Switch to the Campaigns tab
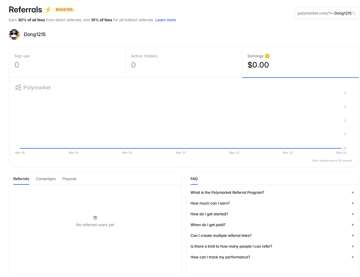Screen dimensions: 360x277 point(46,179)
